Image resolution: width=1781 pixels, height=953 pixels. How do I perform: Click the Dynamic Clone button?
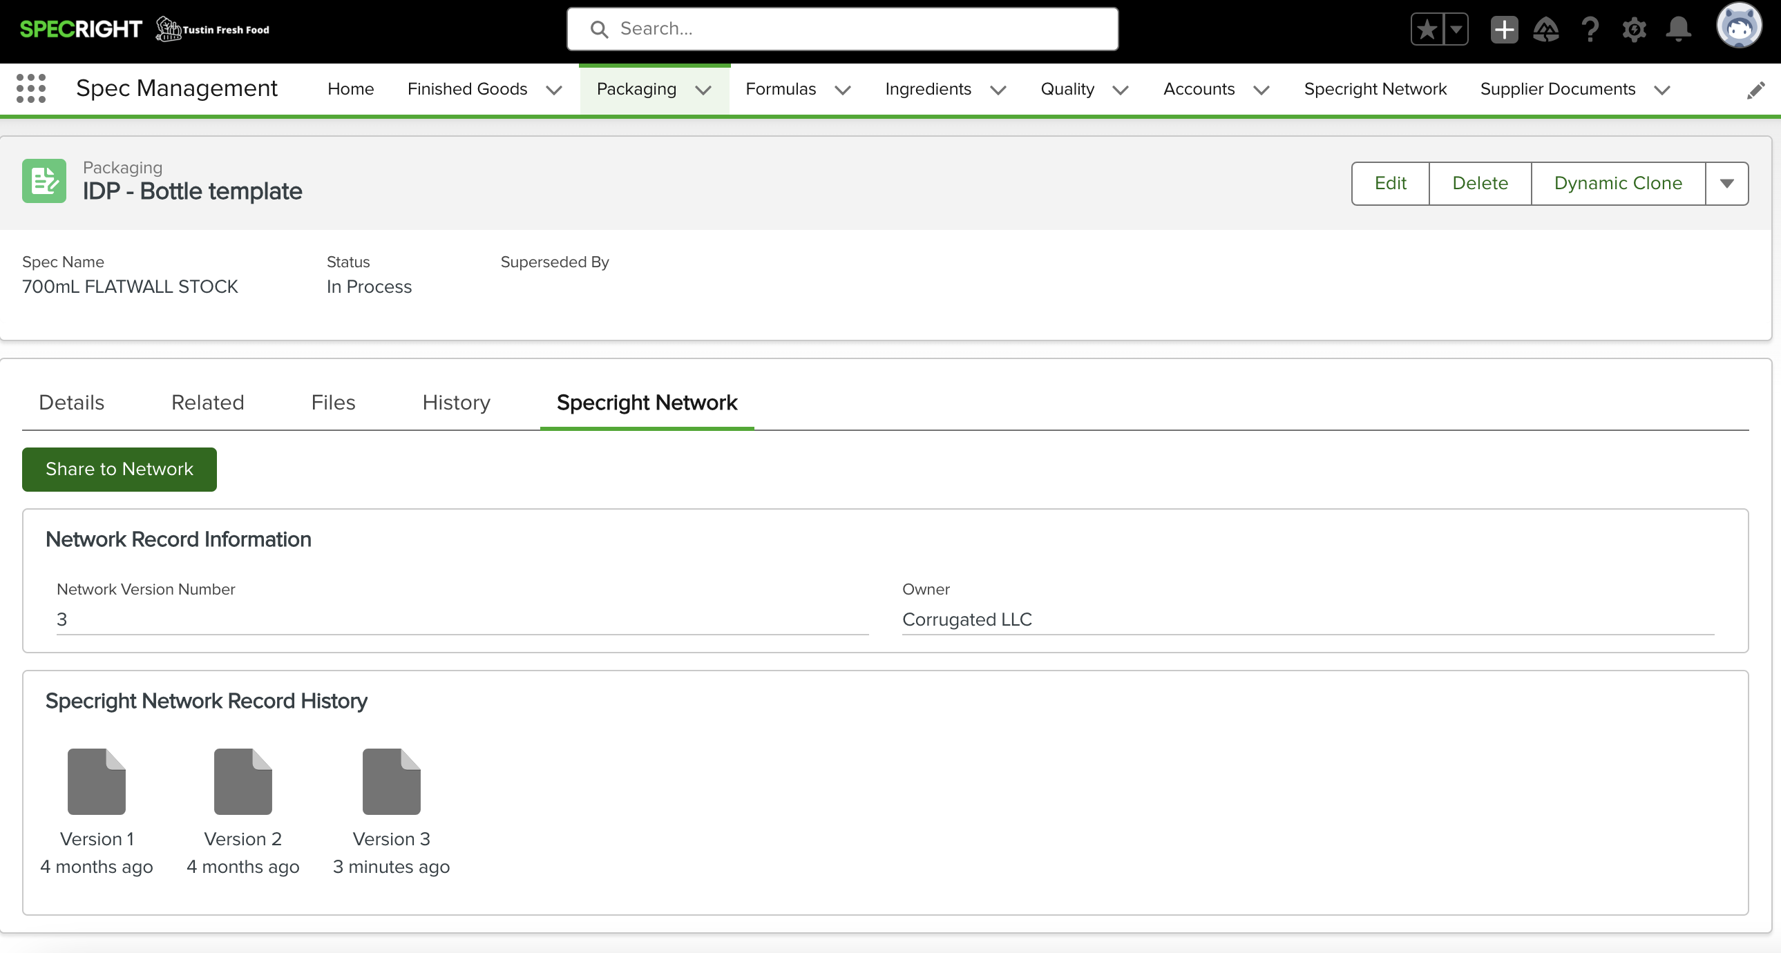1618,183
